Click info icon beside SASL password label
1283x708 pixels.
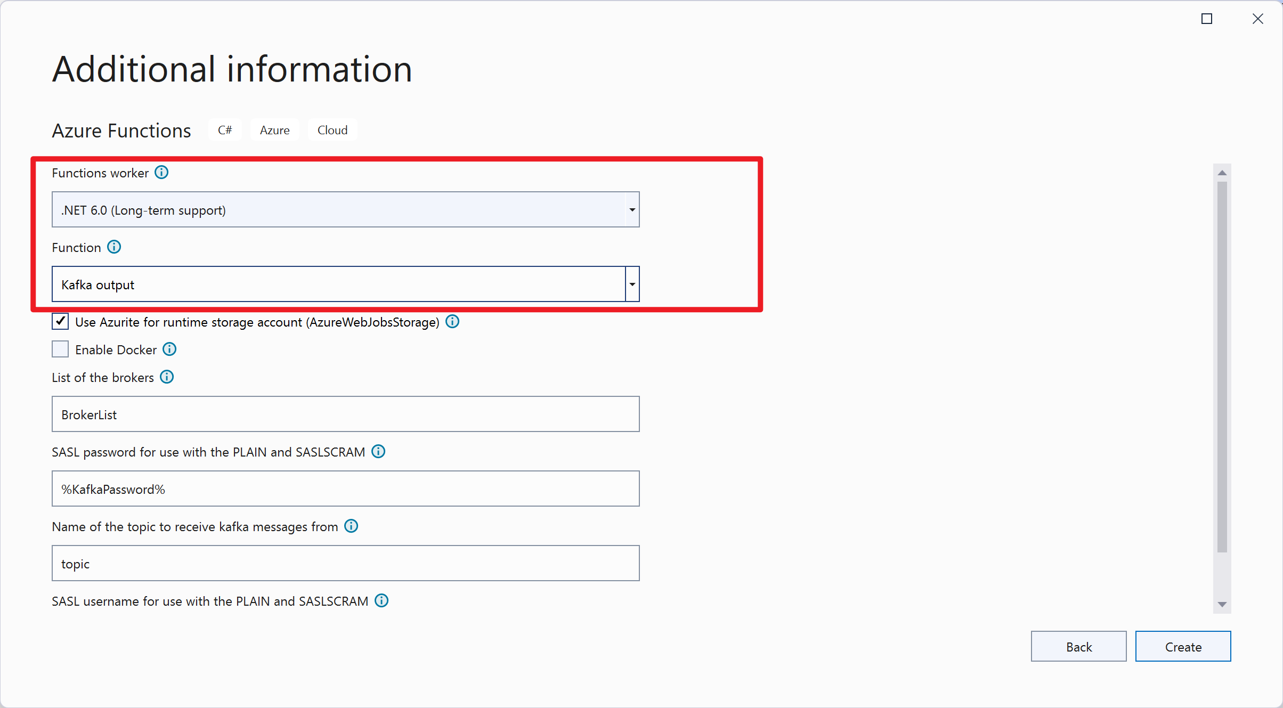coord(378,452)
